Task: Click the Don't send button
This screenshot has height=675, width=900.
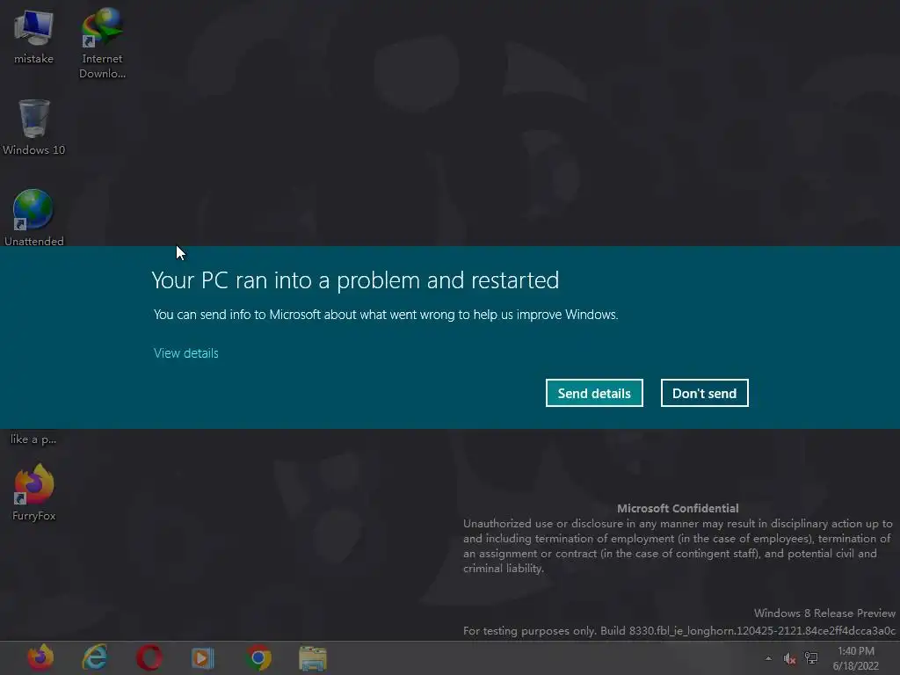Action: (x=704, y=393)
